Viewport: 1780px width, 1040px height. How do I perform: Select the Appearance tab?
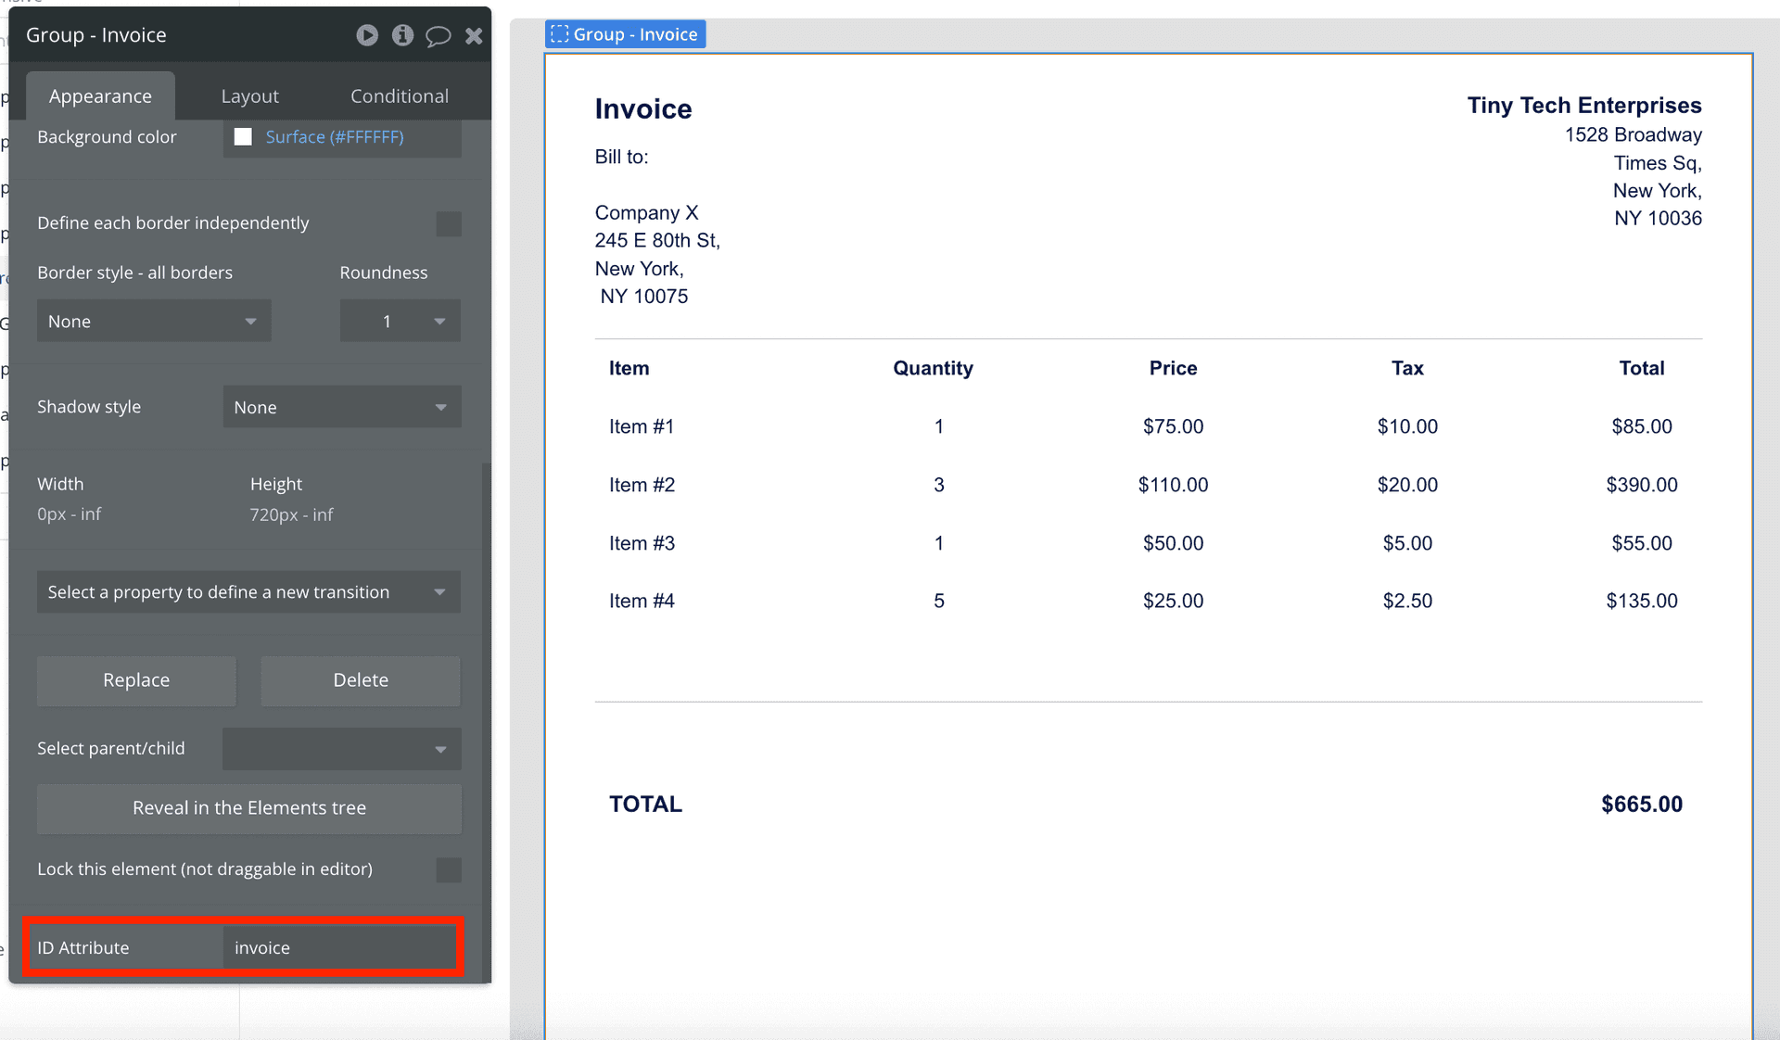pos(100,96)
